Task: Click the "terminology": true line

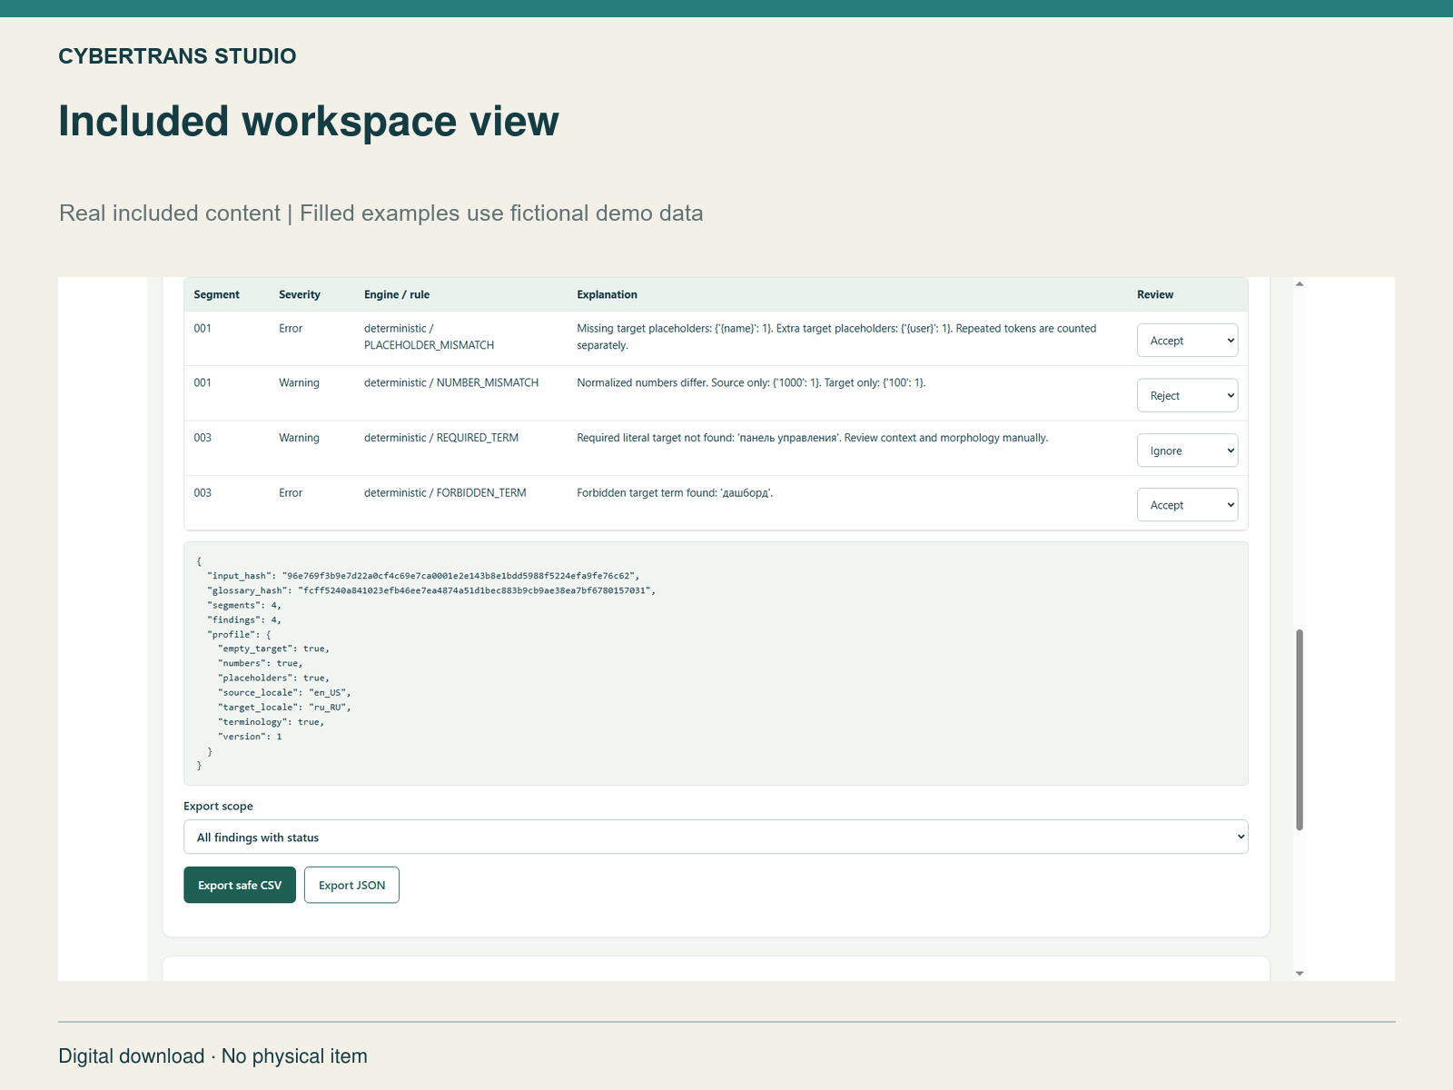Action: pos(271,722)
